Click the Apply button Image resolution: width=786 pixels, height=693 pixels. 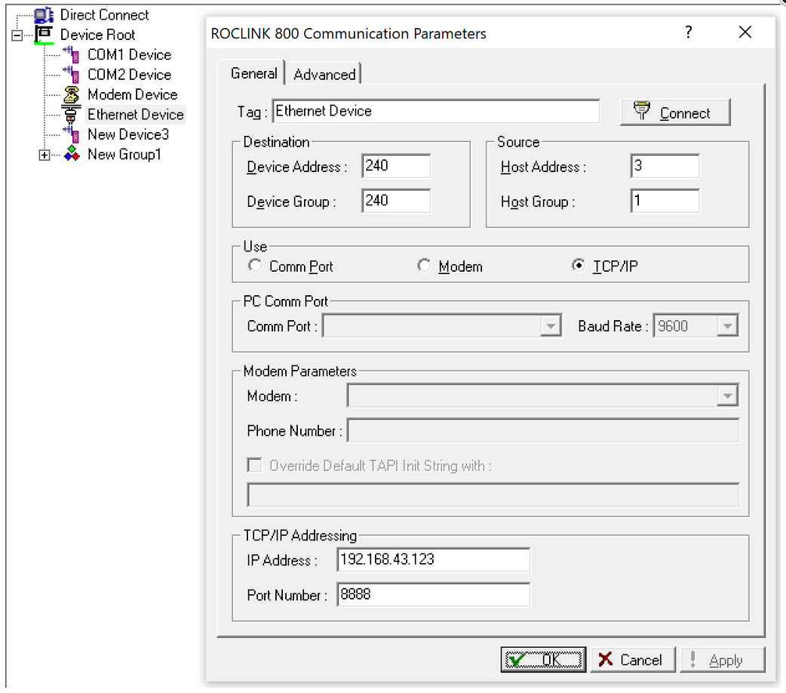click(723, 659)
